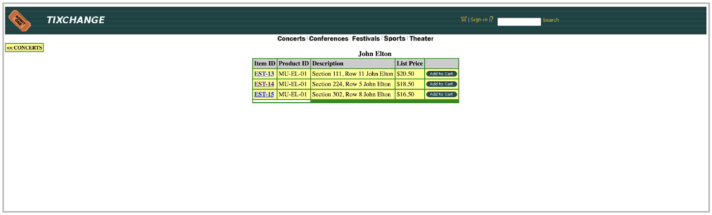
Task: Open the Concerts category
Action: tap(291, 39)
